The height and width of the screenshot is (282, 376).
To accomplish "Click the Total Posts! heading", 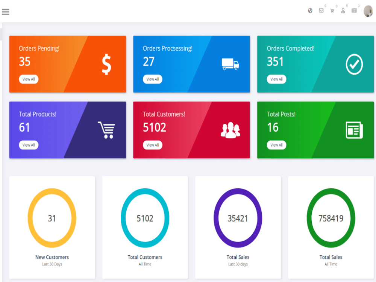I will pos(281,114).
